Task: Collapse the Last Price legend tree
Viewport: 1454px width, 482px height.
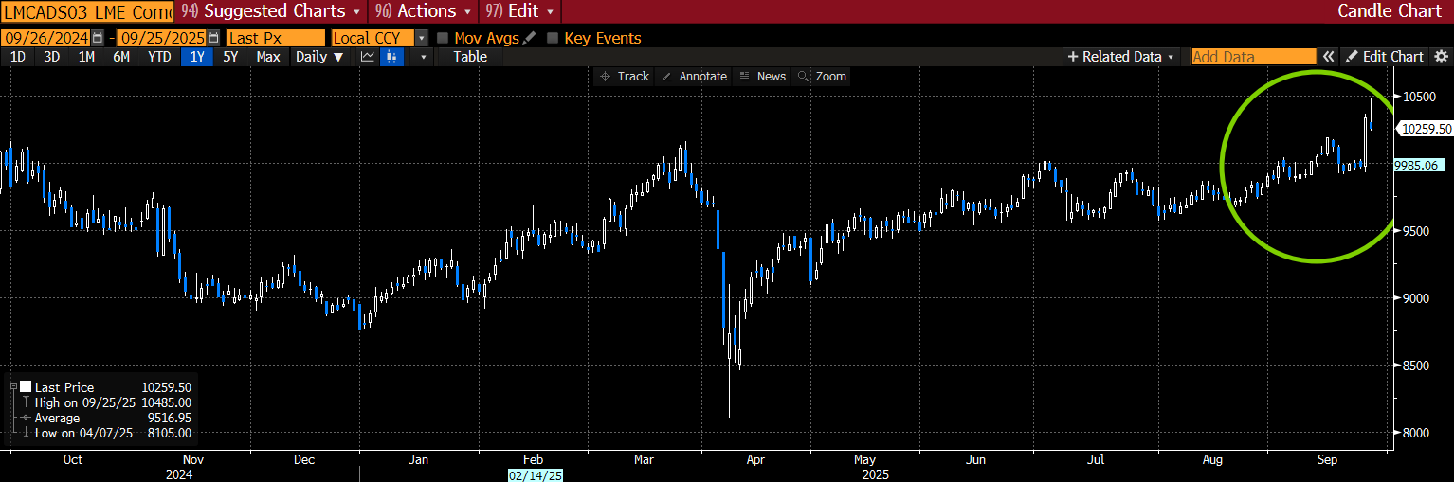Action: [12, 387]
